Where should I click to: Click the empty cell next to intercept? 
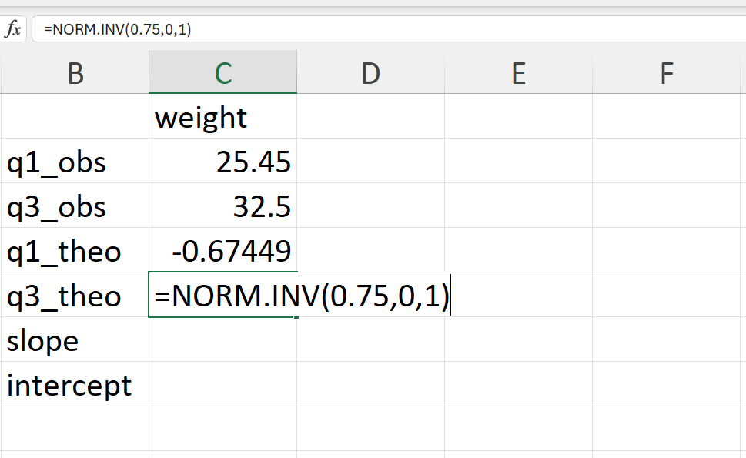[222, 384]
